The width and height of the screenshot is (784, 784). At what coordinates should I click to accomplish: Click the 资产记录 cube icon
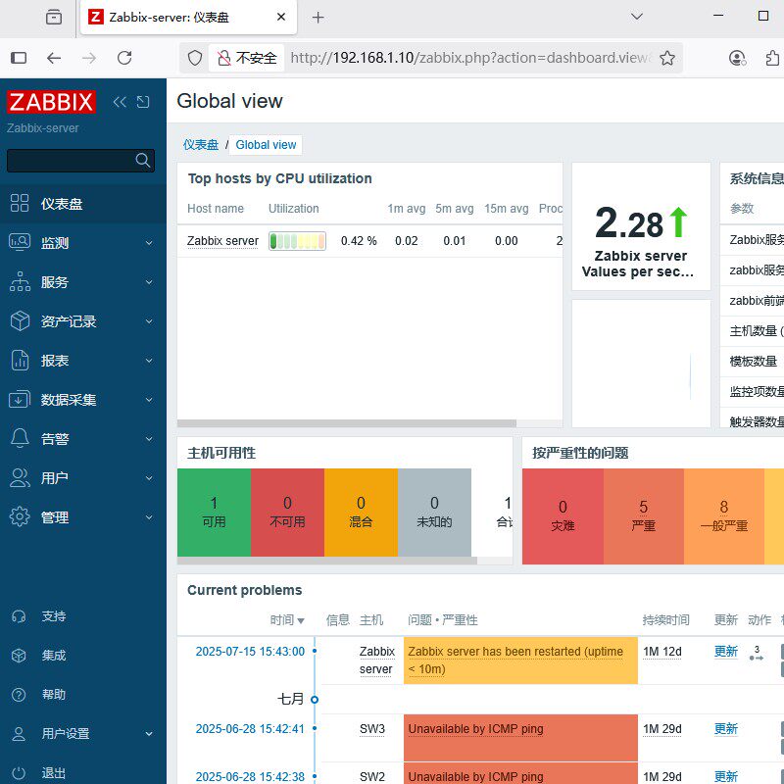click(20, 321)
